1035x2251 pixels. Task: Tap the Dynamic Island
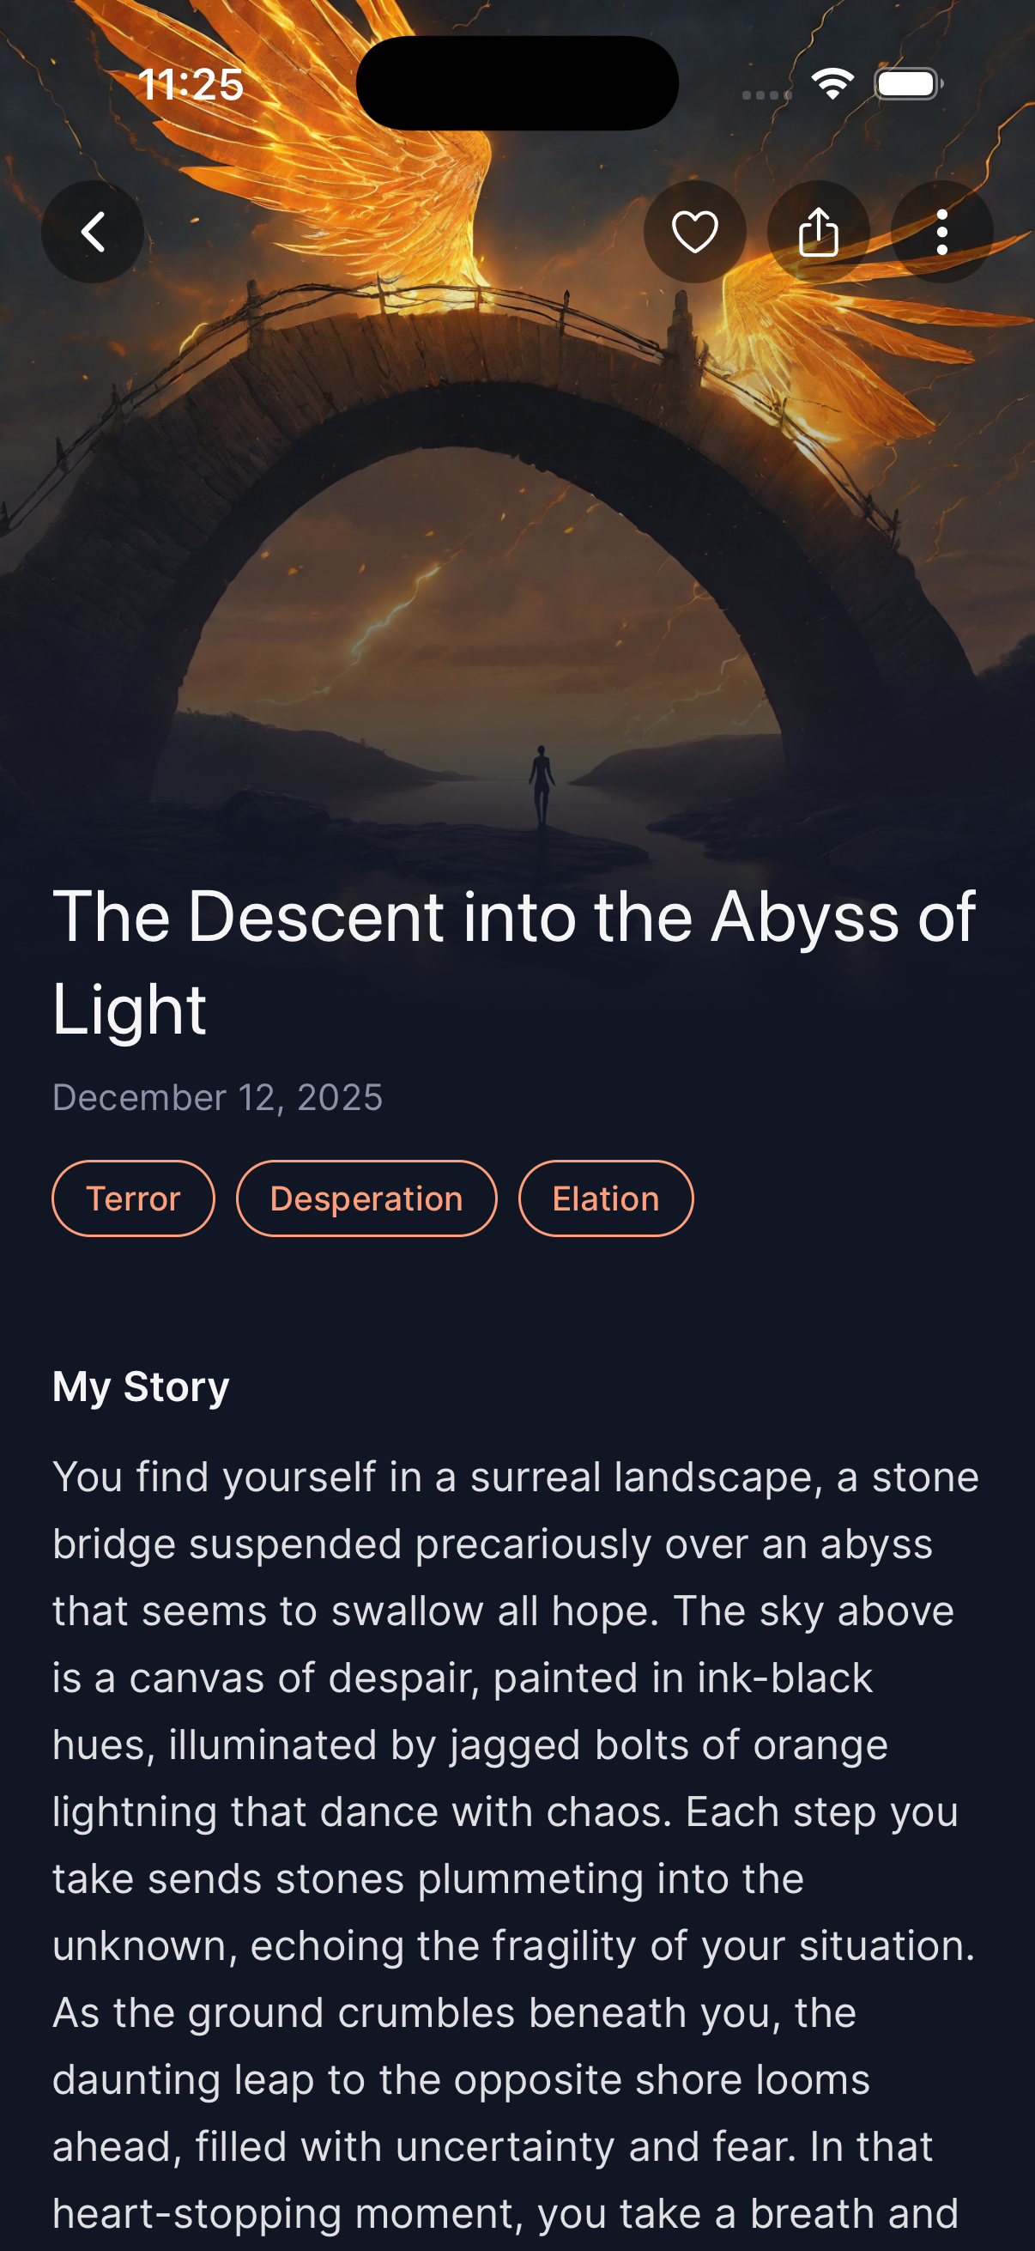[x=517, y=83]
